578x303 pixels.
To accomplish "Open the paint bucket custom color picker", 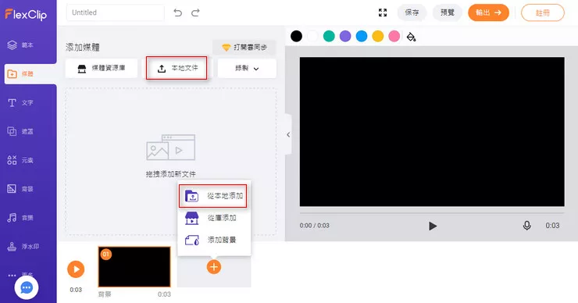I will point(411,37).
